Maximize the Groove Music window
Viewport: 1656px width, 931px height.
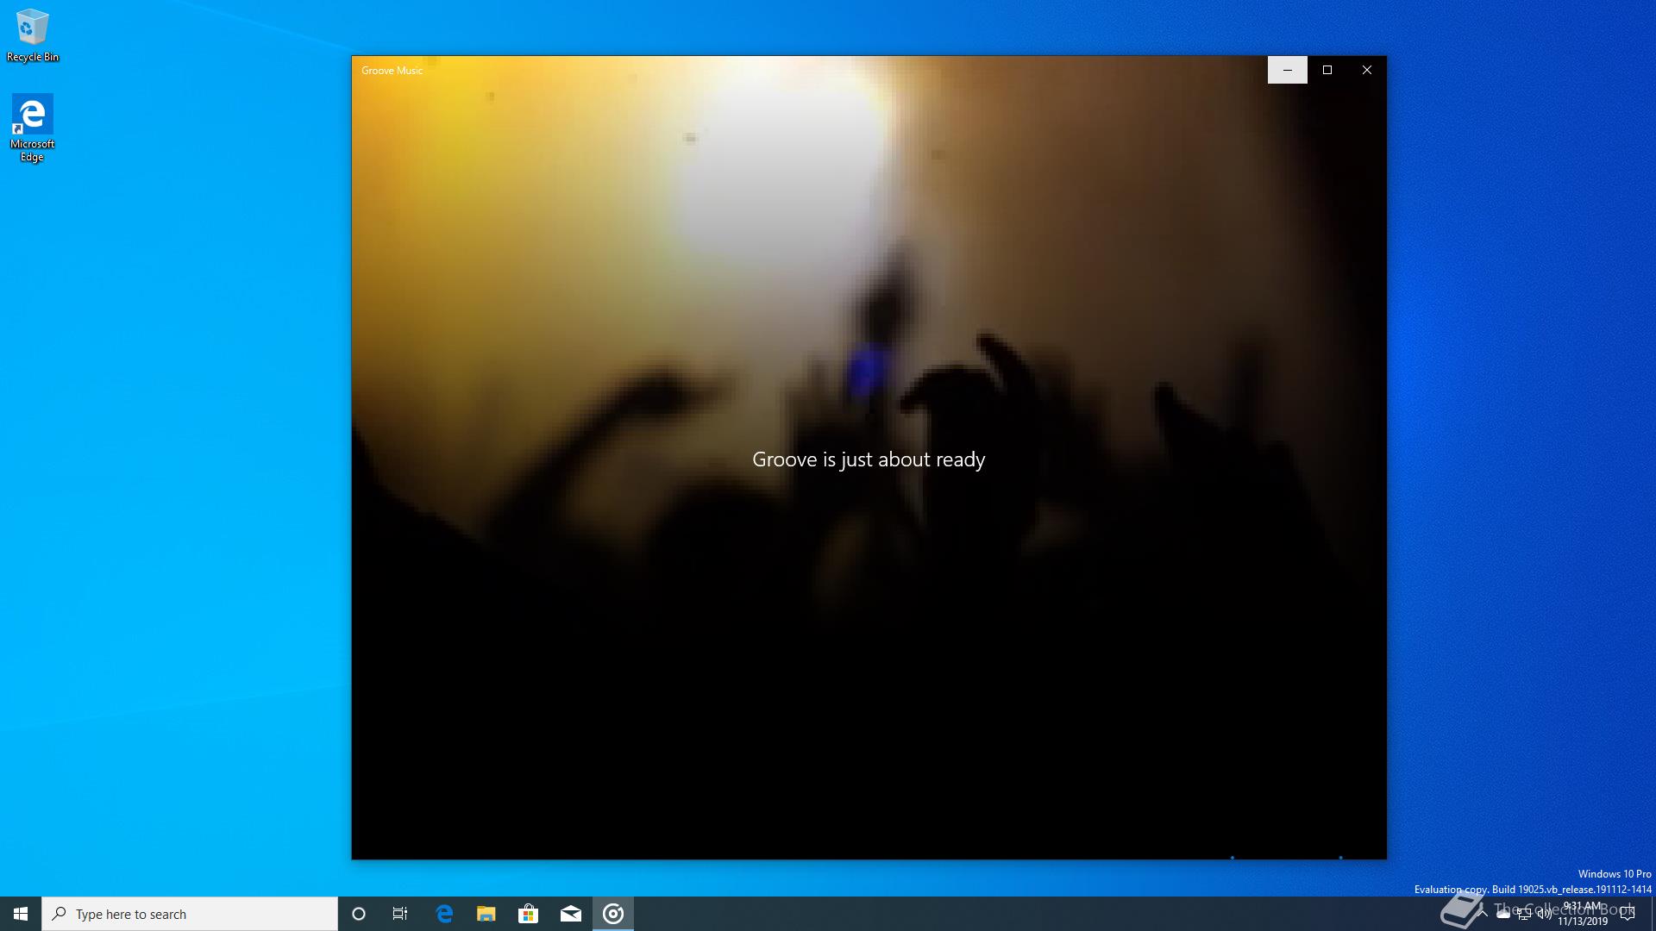click(1327, 70)
